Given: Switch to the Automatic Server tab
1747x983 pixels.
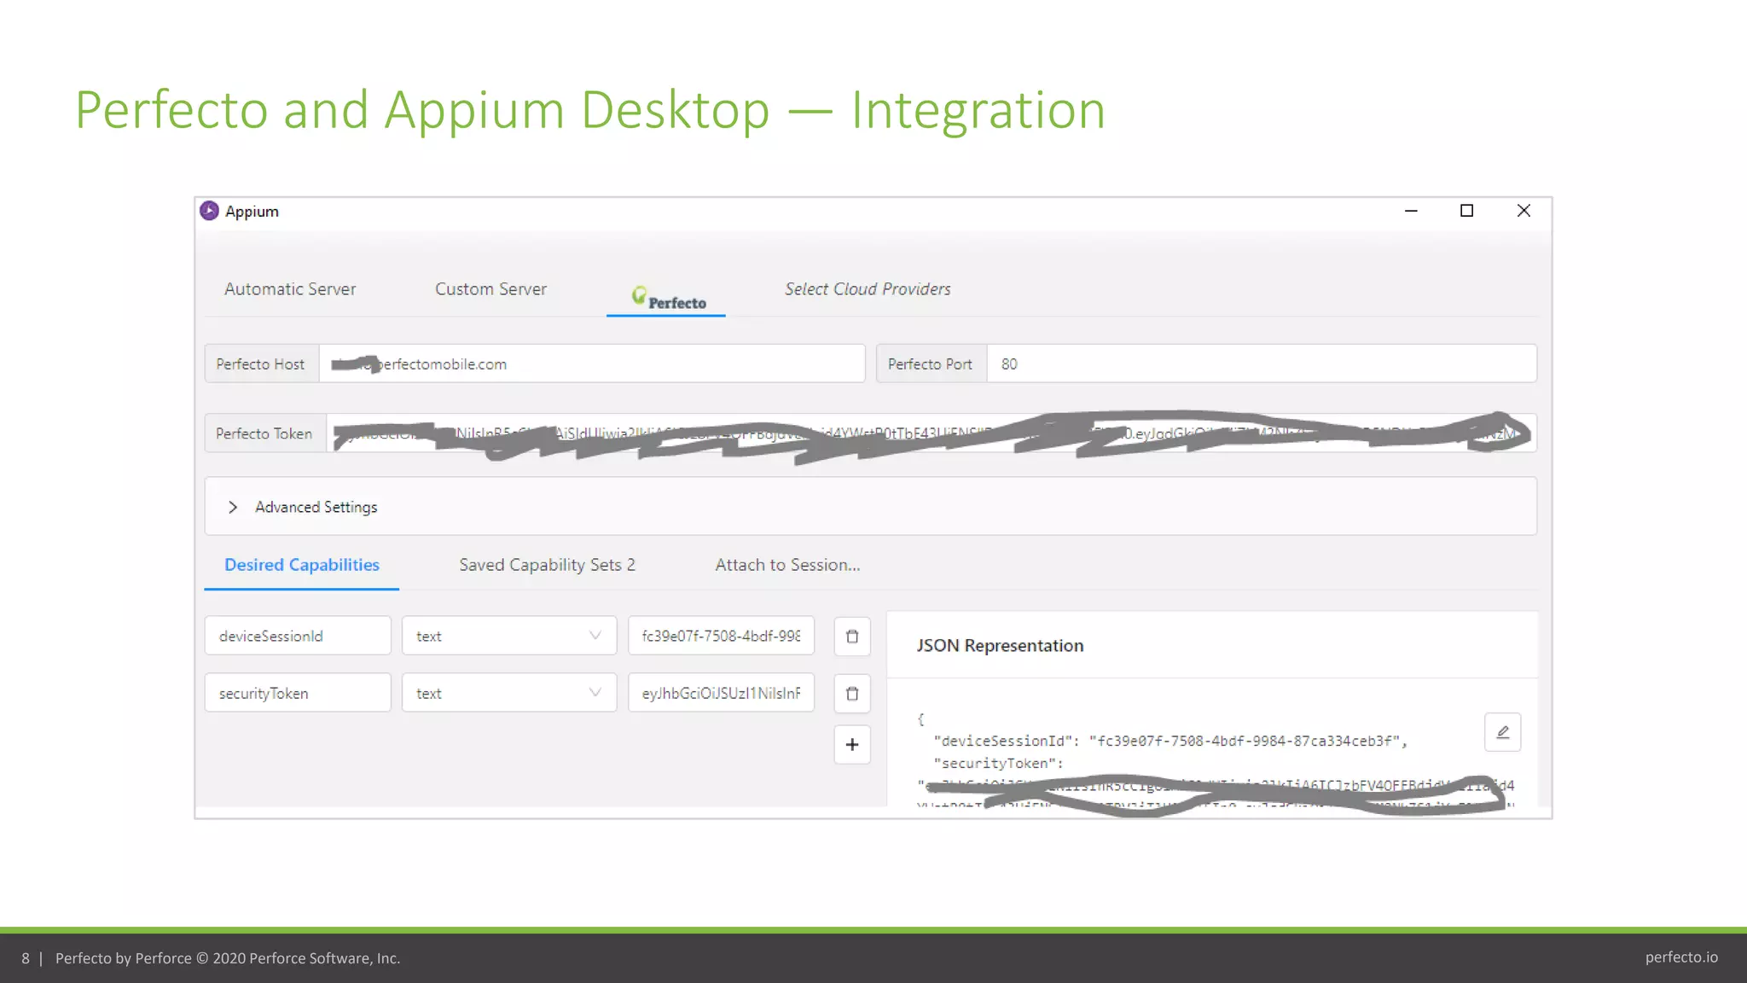Looking at the screenshot, I should (290, 289).
